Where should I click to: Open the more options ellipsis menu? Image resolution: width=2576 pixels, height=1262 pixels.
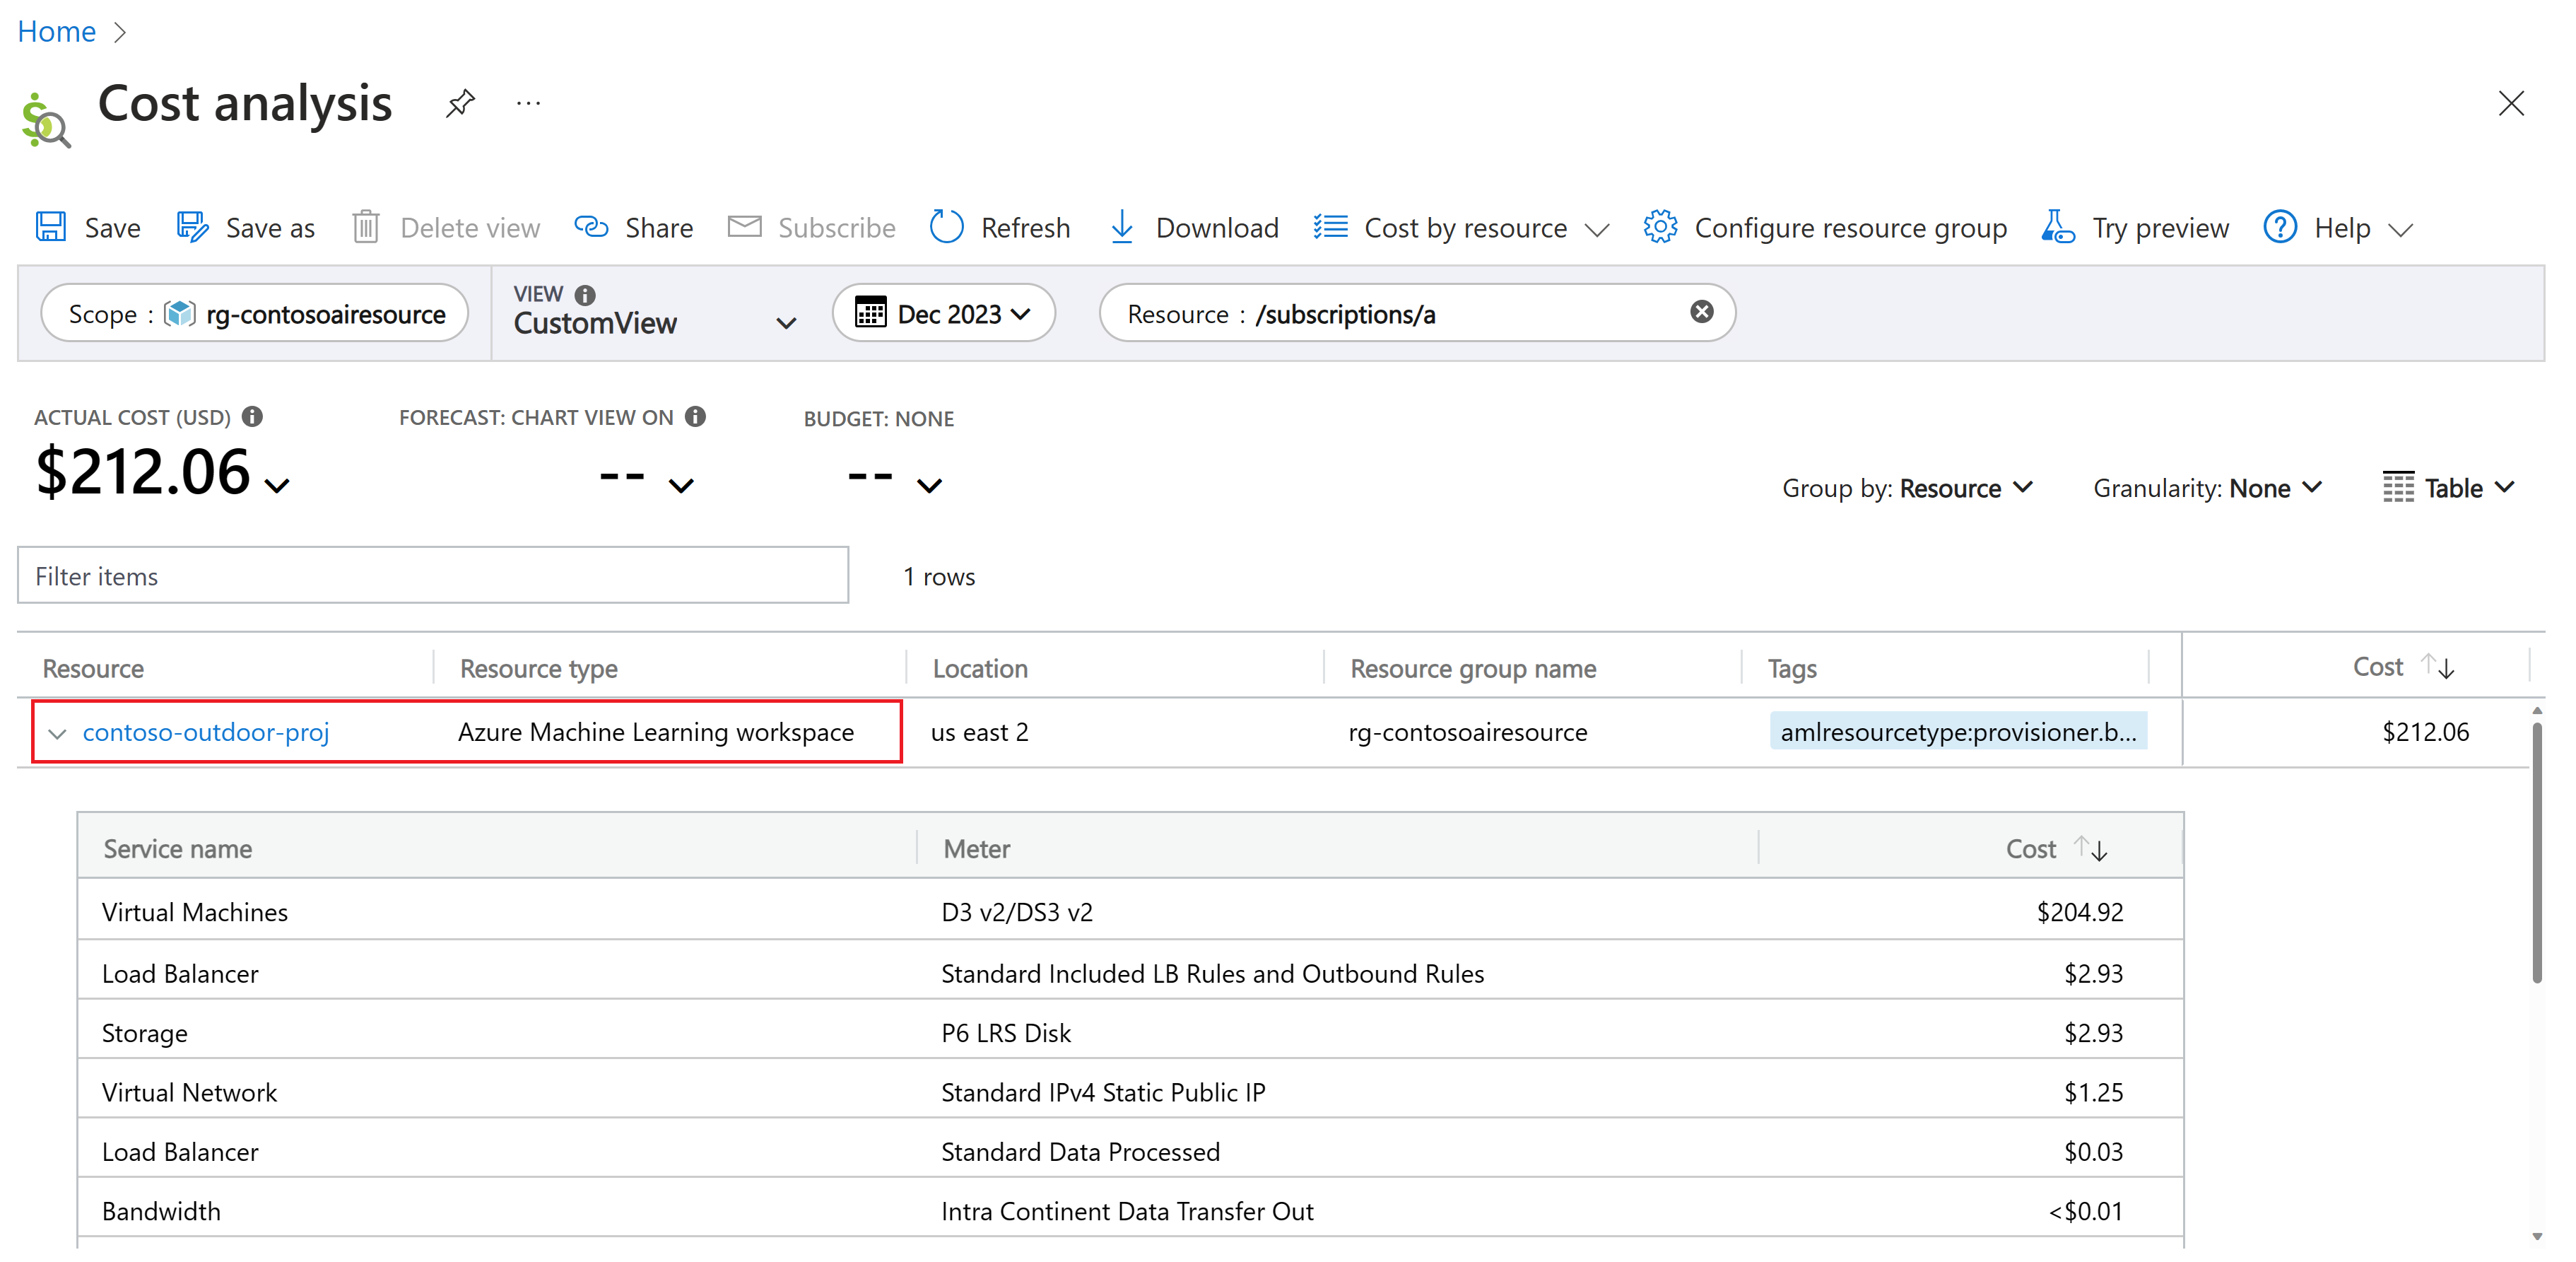tap(528, 103)
